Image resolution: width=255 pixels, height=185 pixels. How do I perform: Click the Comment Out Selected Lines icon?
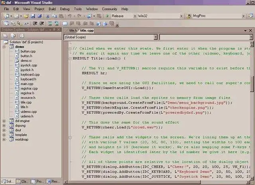(x=50, y=23)
